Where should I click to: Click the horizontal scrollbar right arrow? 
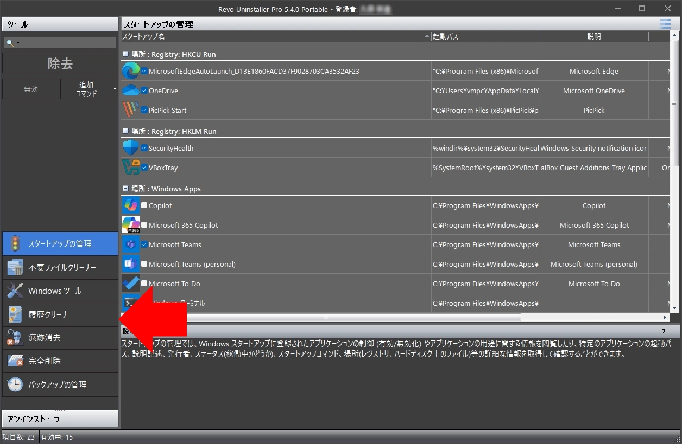665,318
